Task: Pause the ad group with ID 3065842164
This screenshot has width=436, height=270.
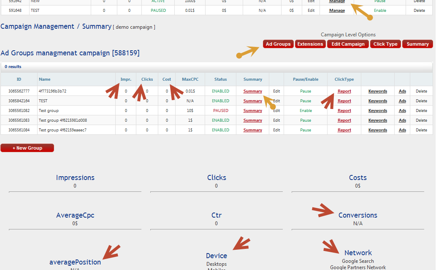Action: (x=306, y=101)
